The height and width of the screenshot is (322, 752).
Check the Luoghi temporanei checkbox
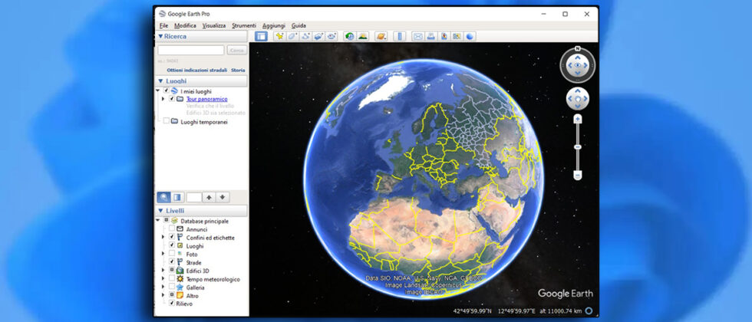coord(166,121)
